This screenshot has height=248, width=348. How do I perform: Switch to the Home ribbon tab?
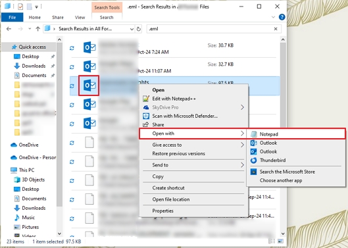[x=35, y=17]
